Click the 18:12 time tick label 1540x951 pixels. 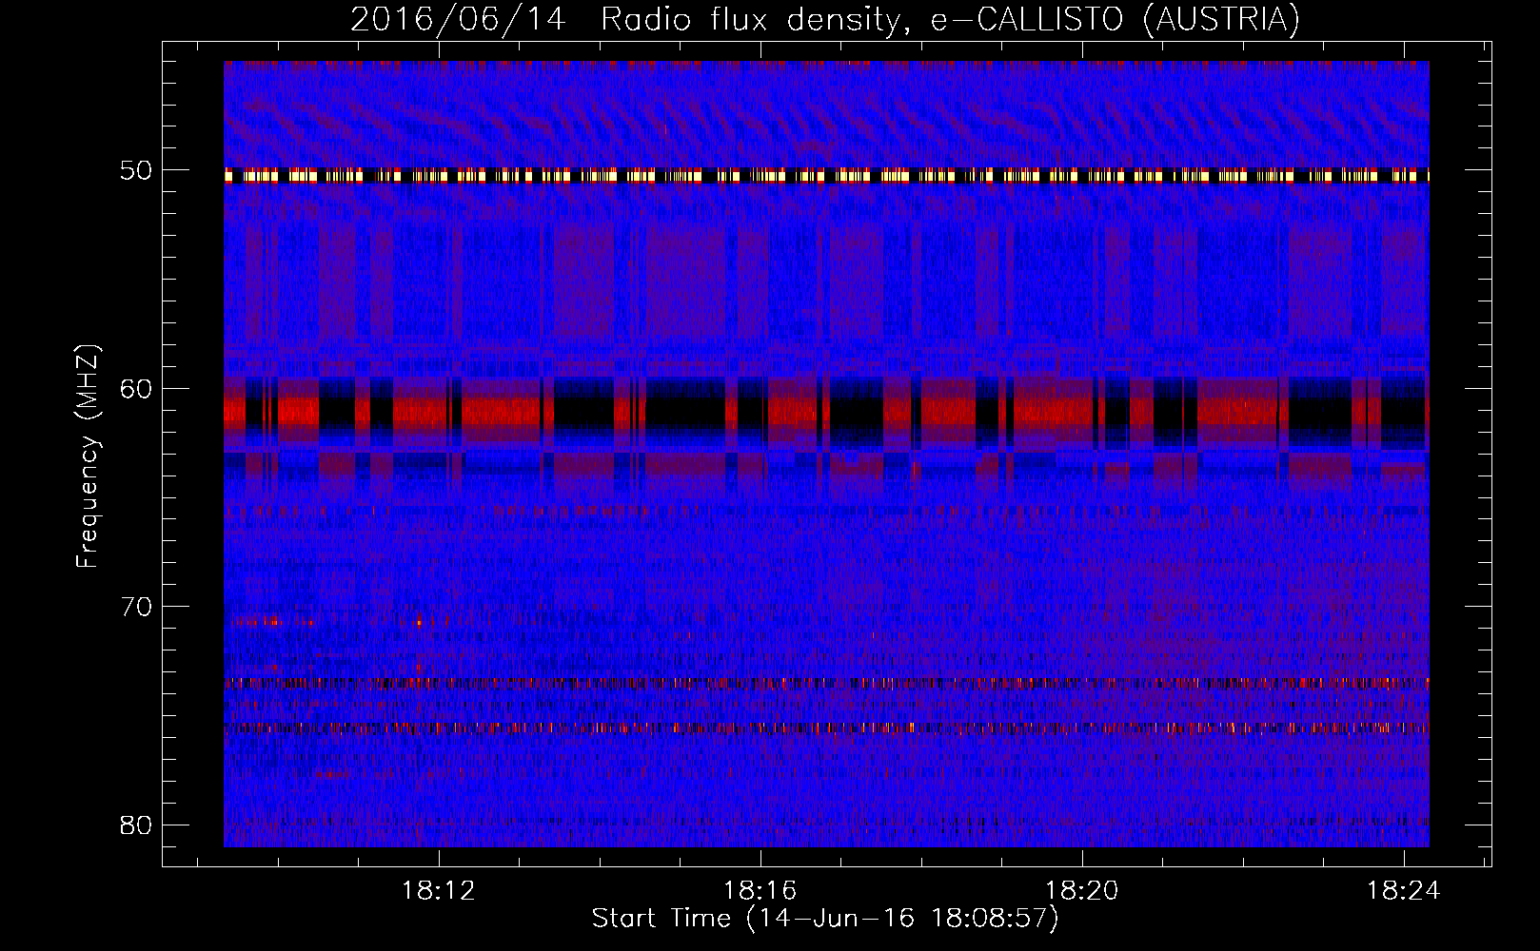click(438, 891)
